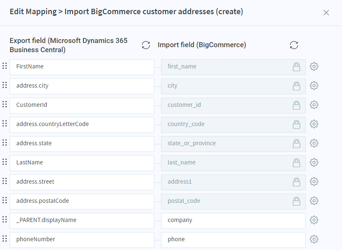This screenshot has height=250, width=342.
Task: Click lock icon on postal_code field
Action: click(x=297, y=201)
